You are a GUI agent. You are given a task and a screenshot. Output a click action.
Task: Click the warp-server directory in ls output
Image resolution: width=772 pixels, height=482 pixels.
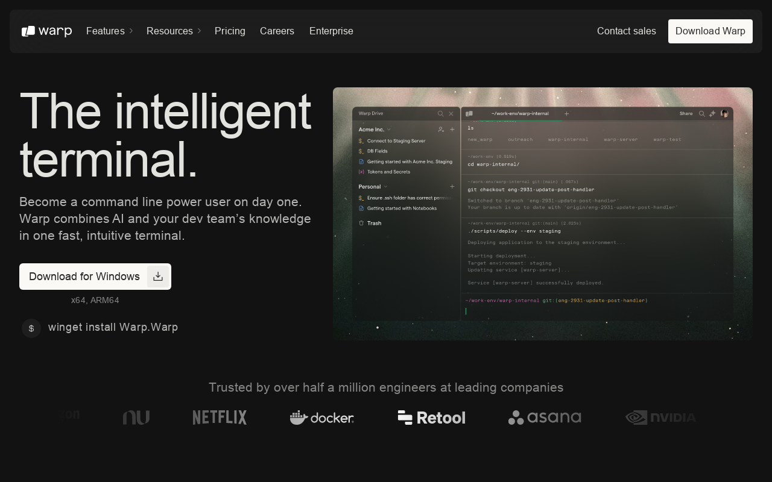pos(621,140)
